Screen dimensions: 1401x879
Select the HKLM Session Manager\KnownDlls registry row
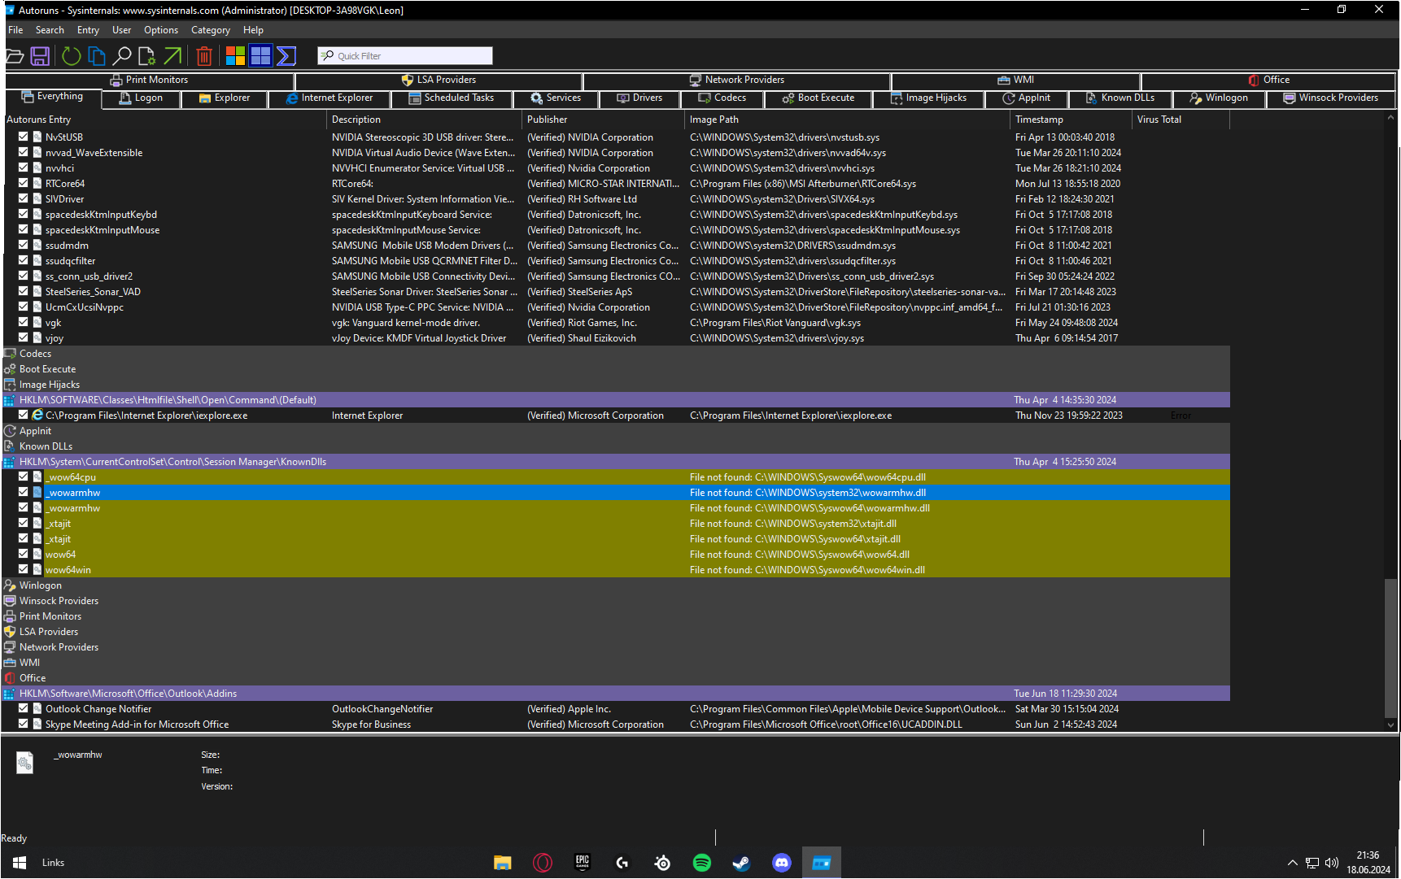pyautogui.click(x=617, y=462)
